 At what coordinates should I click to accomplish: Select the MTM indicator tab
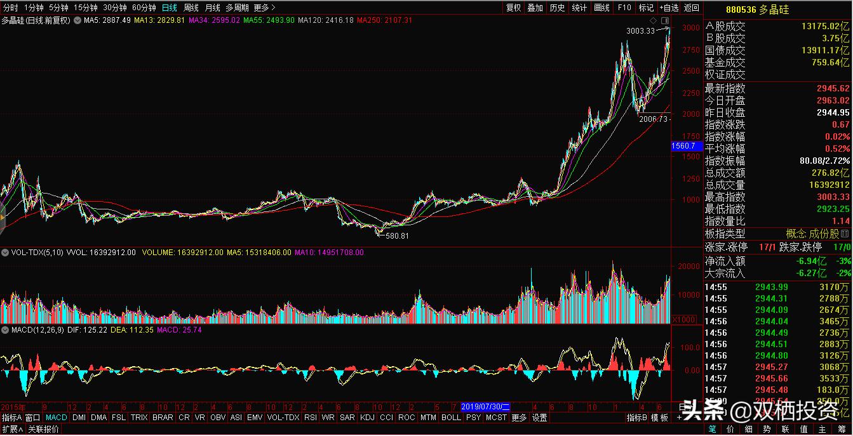click(x=429, y=418)
